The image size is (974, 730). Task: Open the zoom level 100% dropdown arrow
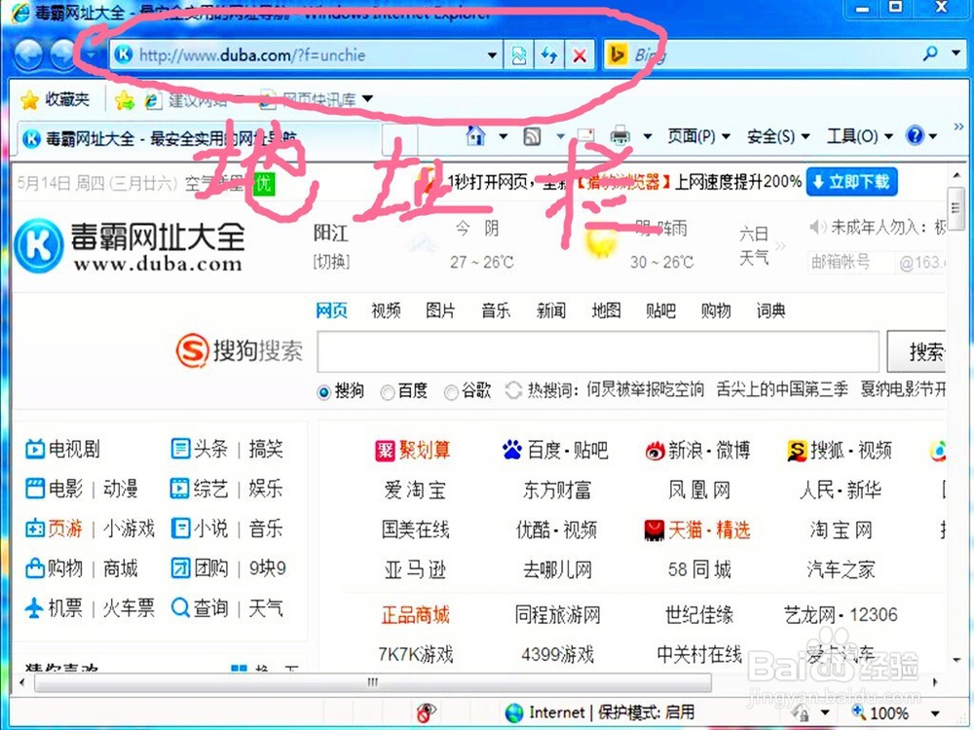pyautogui.click(x=935, y=713)
